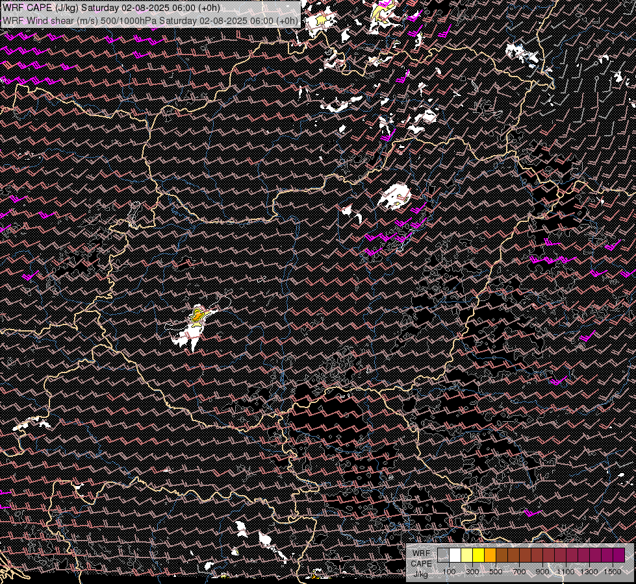Click the legend value label 900

pos(542,572)
